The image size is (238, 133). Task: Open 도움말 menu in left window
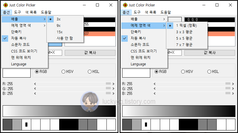46,12
